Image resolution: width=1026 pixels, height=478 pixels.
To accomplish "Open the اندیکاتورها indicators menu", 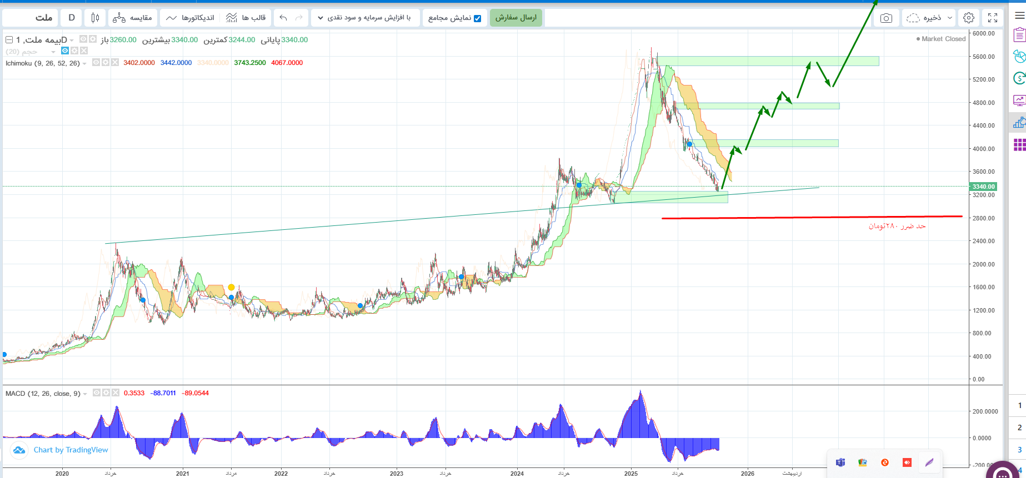I will coord(191,18).
